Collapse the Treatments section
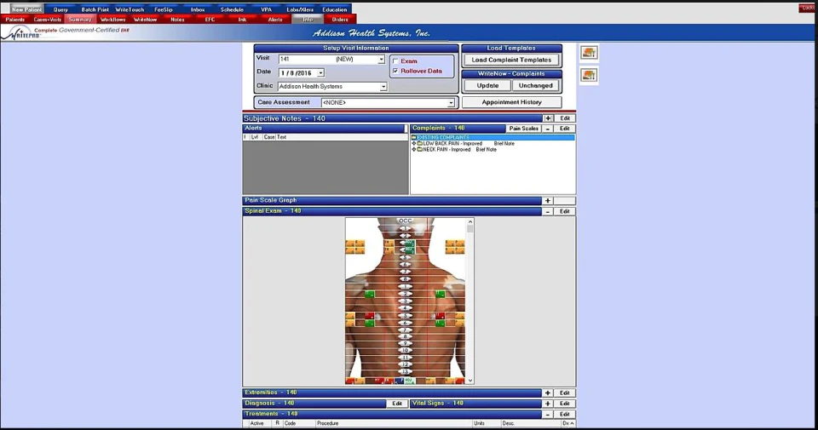The height and width of the screenshot is (430, 818). pyautogui.click(x=548, y=415)
